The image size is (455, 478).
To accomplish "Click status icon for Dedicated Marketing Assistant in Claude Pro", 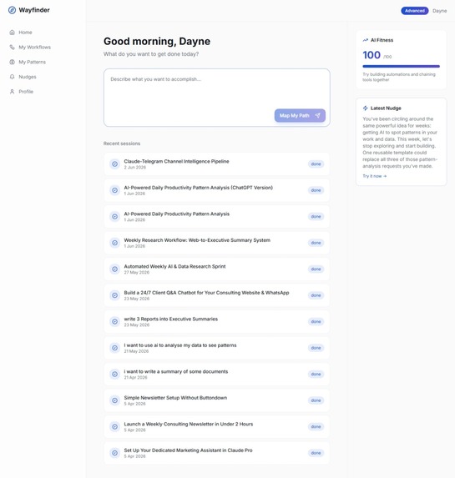I will (114, 453).
